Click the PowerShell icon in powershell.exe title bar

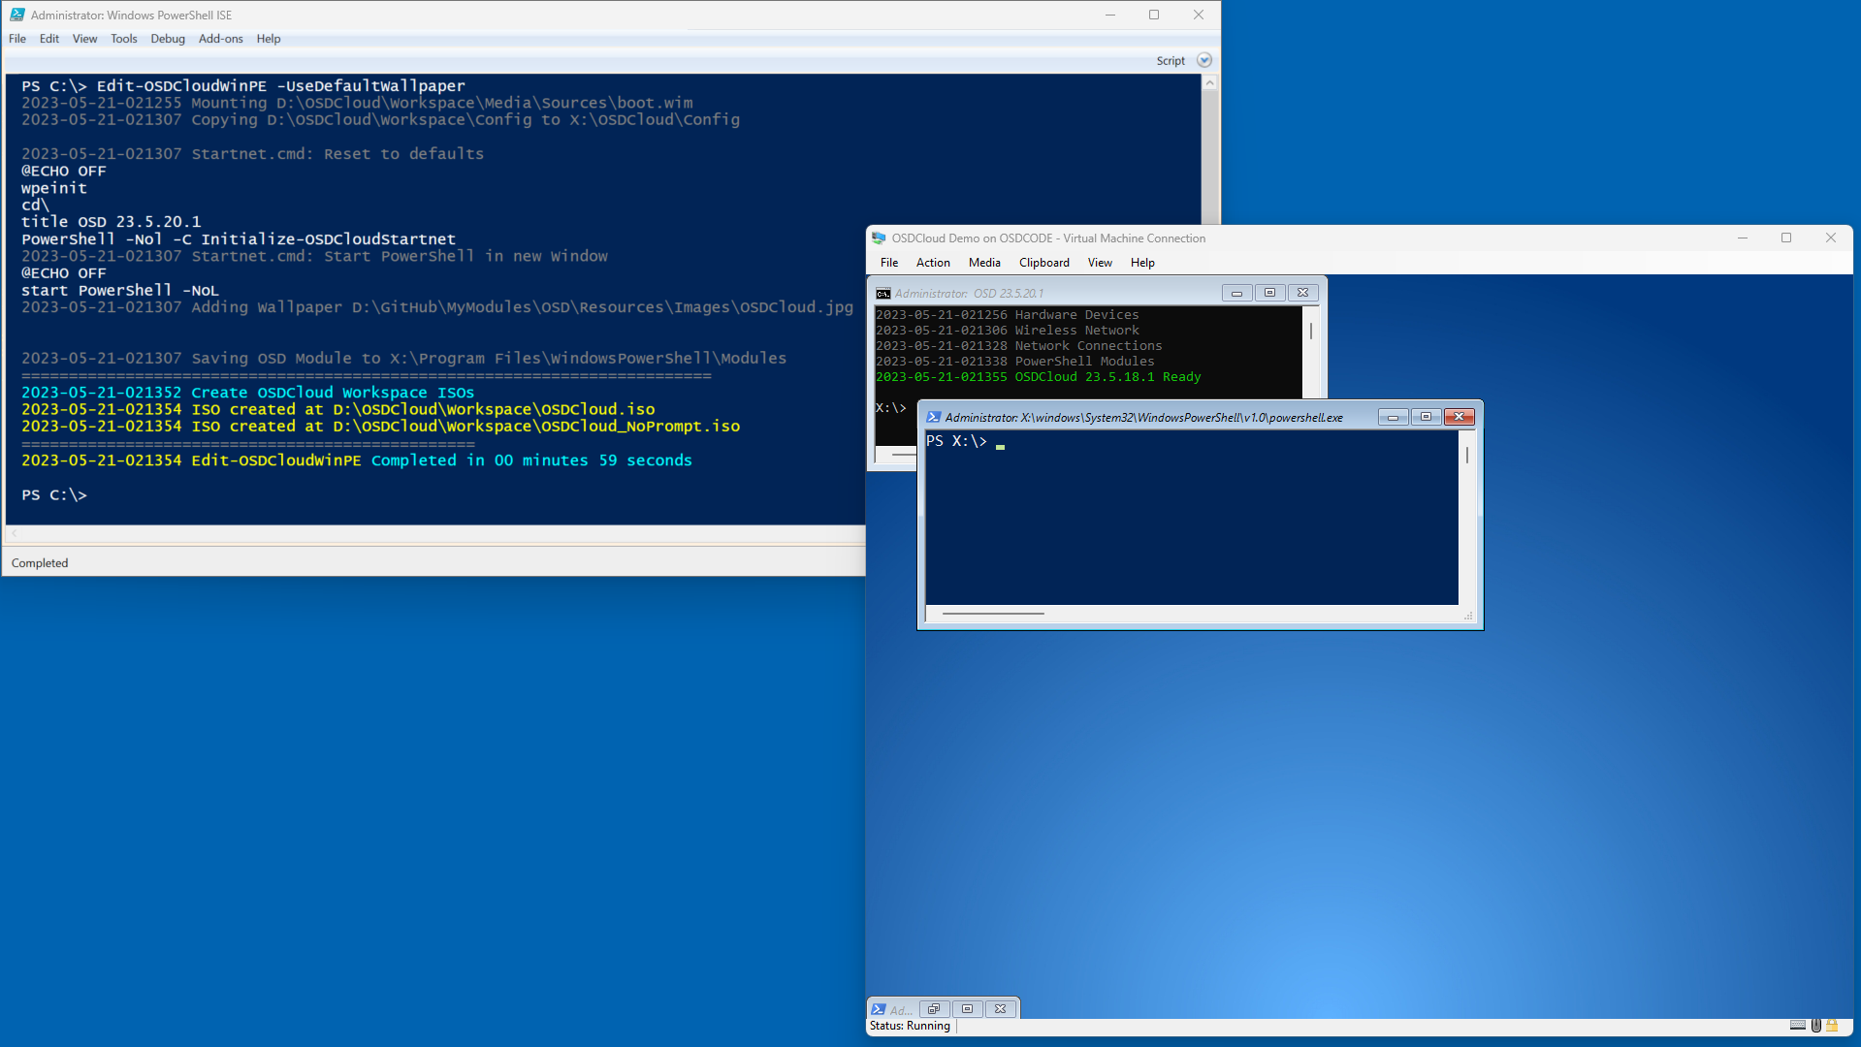933,418
